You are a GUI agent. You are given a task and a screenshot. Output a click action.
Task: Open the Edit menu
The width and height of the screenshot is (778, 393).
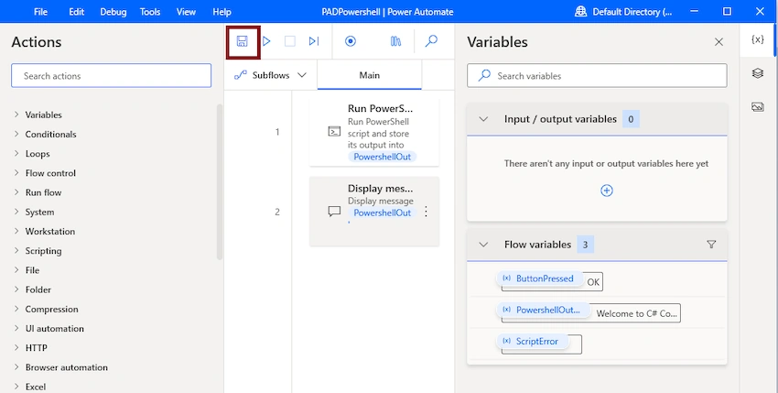(76, 11)
